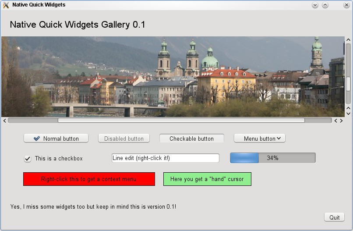The image size is (353, 231).
Task: Minimize the window with the down-chevron title button
Action: tap(315, 5)
